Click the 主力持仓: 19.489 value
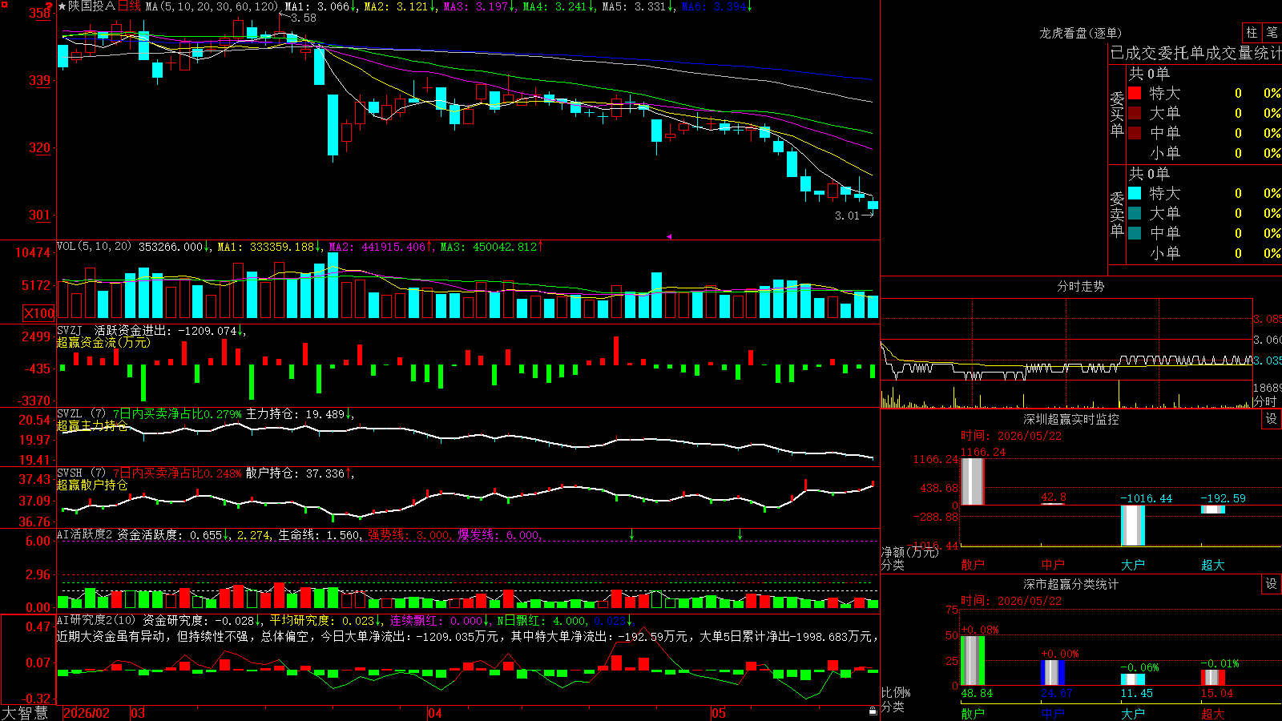 tap(300, 414)
